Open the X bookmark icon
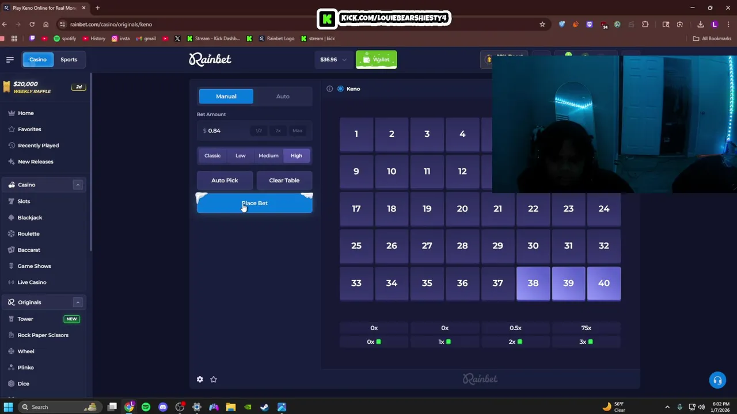Screen dimensions: 737x414 [177, 39]
